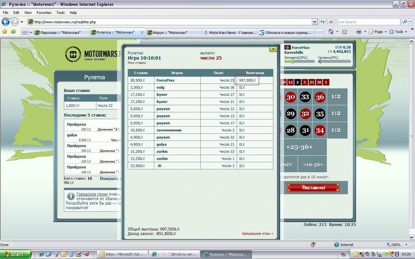Click the page vertical scrollbar down arrow

[411, 237]
